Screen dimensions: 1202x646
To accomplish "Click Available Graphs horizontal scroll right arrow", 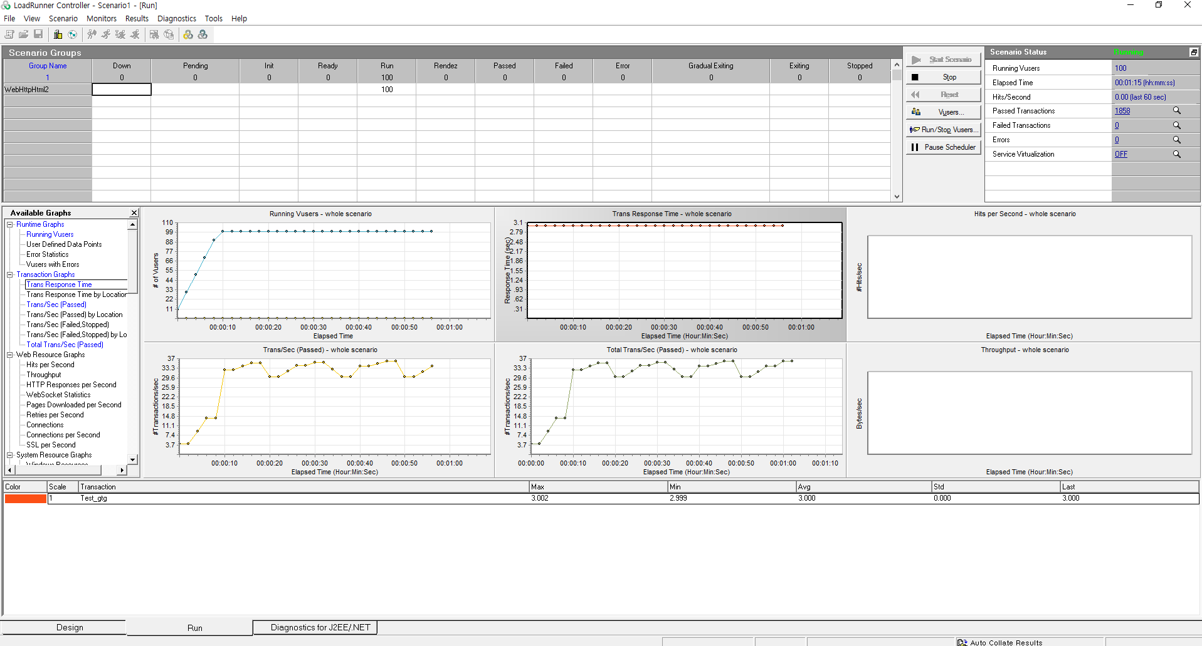I will (x=122, y=469).
